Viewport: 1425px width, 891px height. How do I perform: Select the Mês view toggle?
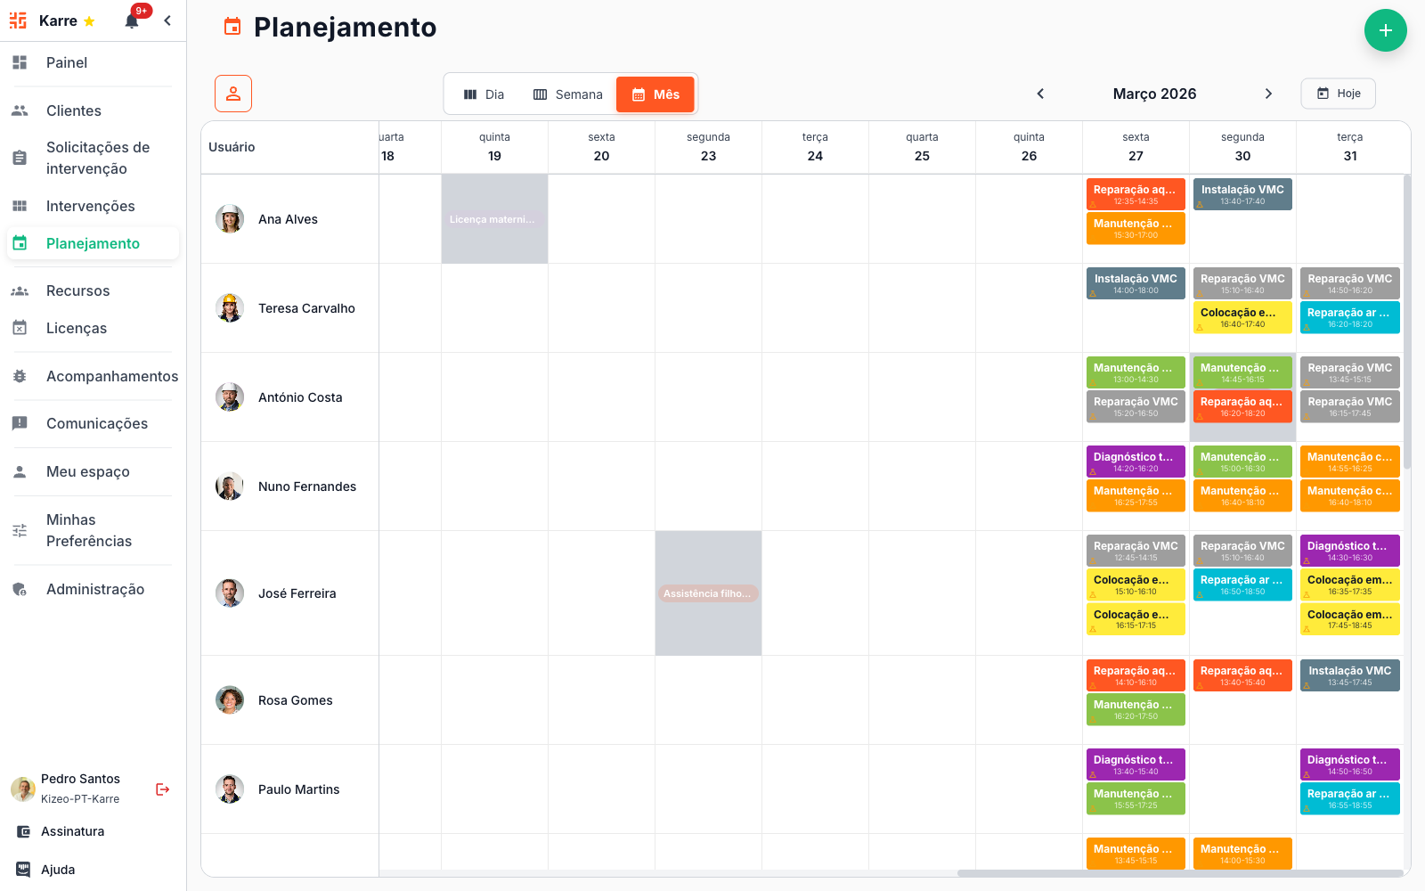click(x=655, y=94)
